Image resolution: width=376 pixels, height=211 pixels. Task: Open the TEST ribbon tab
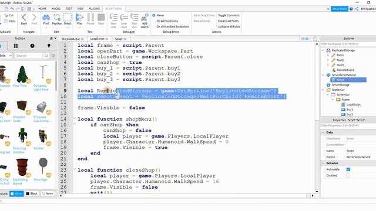pyautogui.click(x=69, y=9)
